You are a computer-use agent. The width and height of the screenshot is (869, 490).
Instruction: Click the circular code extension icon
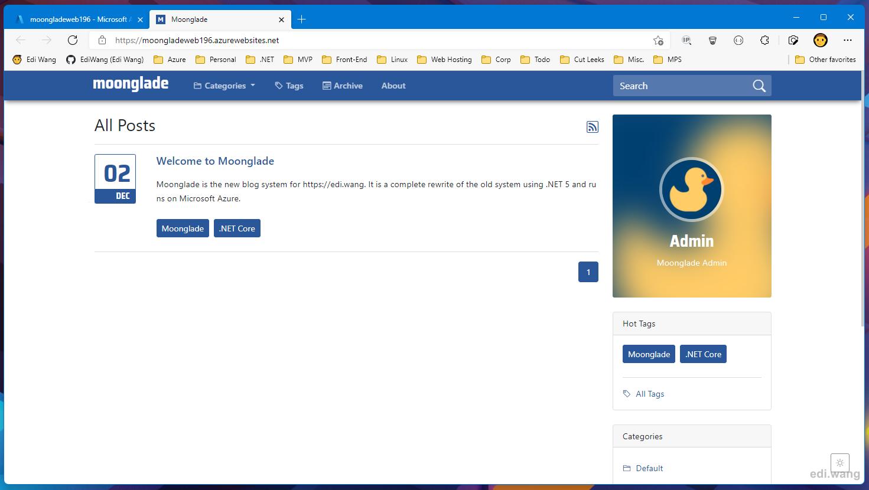pyautogui.click(x=738, y=40)
